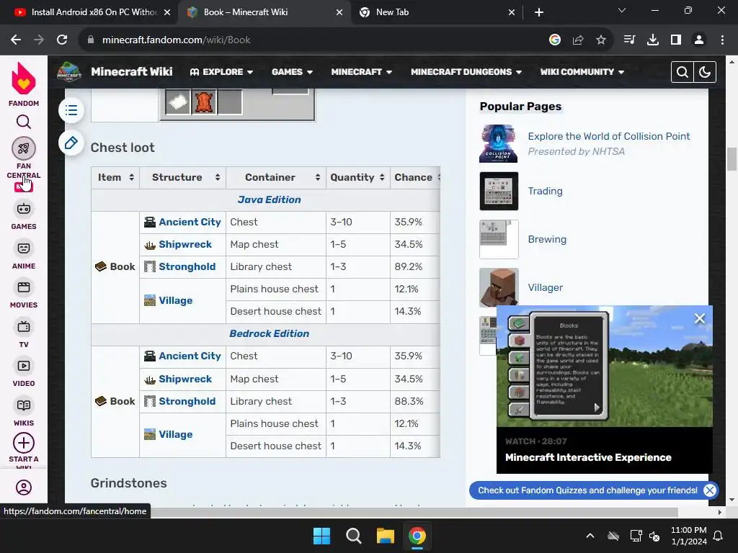
Task: Open Fan Central rocket icon
Action: click(24, 148)
